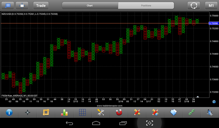Tap the blue info icon
Viewport: 219px width, 128px height.
pyautogui.click(x=9, y=112)
